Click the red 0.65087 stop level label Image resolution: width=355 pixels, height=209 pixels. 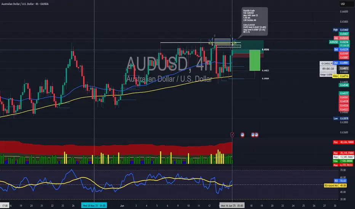pyautogui.click(x=344, y=57)
